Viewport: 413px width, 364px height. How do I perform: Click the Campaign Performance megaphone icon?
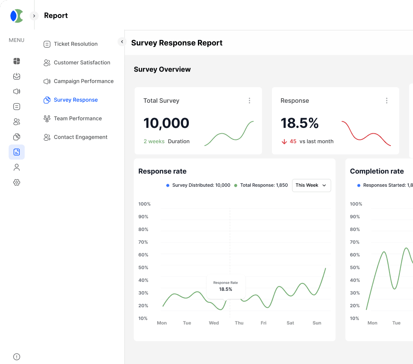[x=47, y=81]
